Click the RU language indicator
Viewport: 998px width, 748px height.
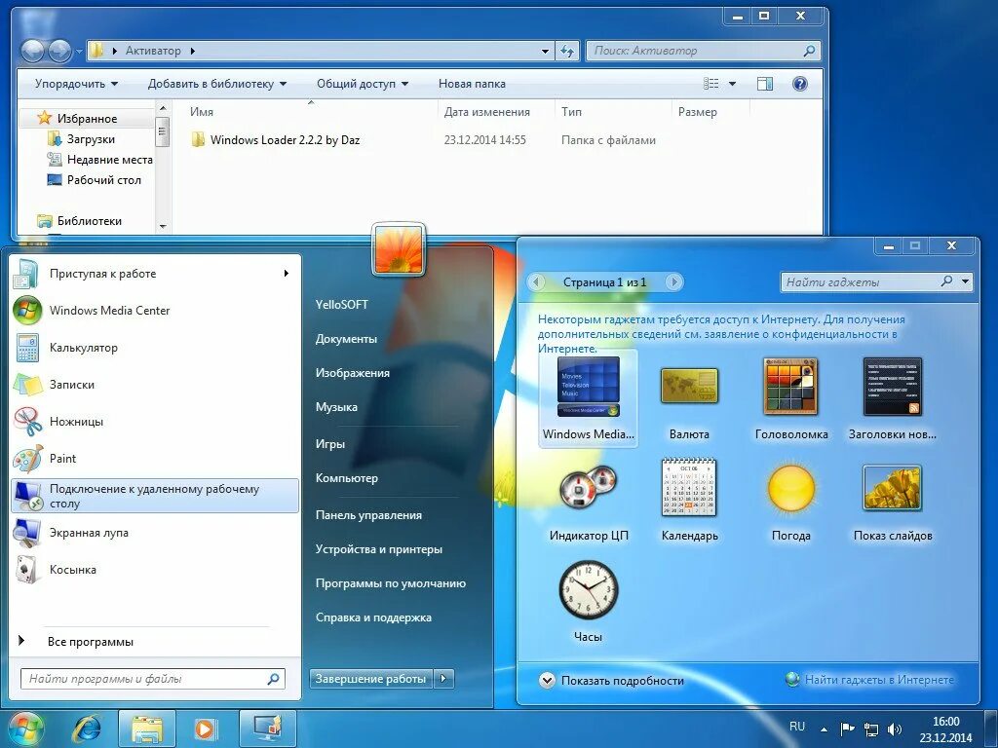click(x=797, y=727)
